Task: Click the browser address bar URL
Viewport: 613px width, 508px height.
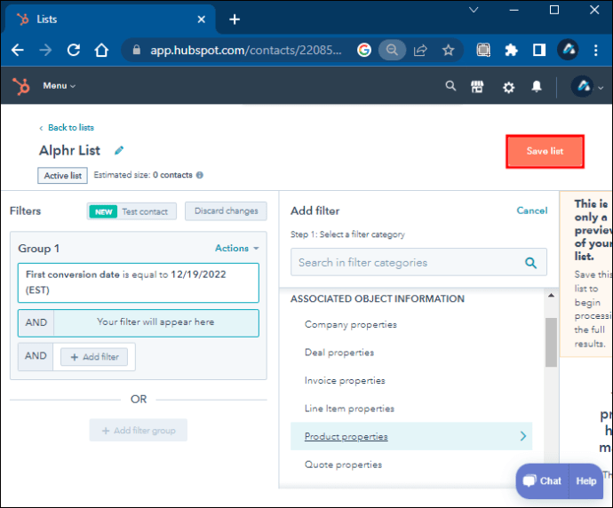Action: click(245, 50)
